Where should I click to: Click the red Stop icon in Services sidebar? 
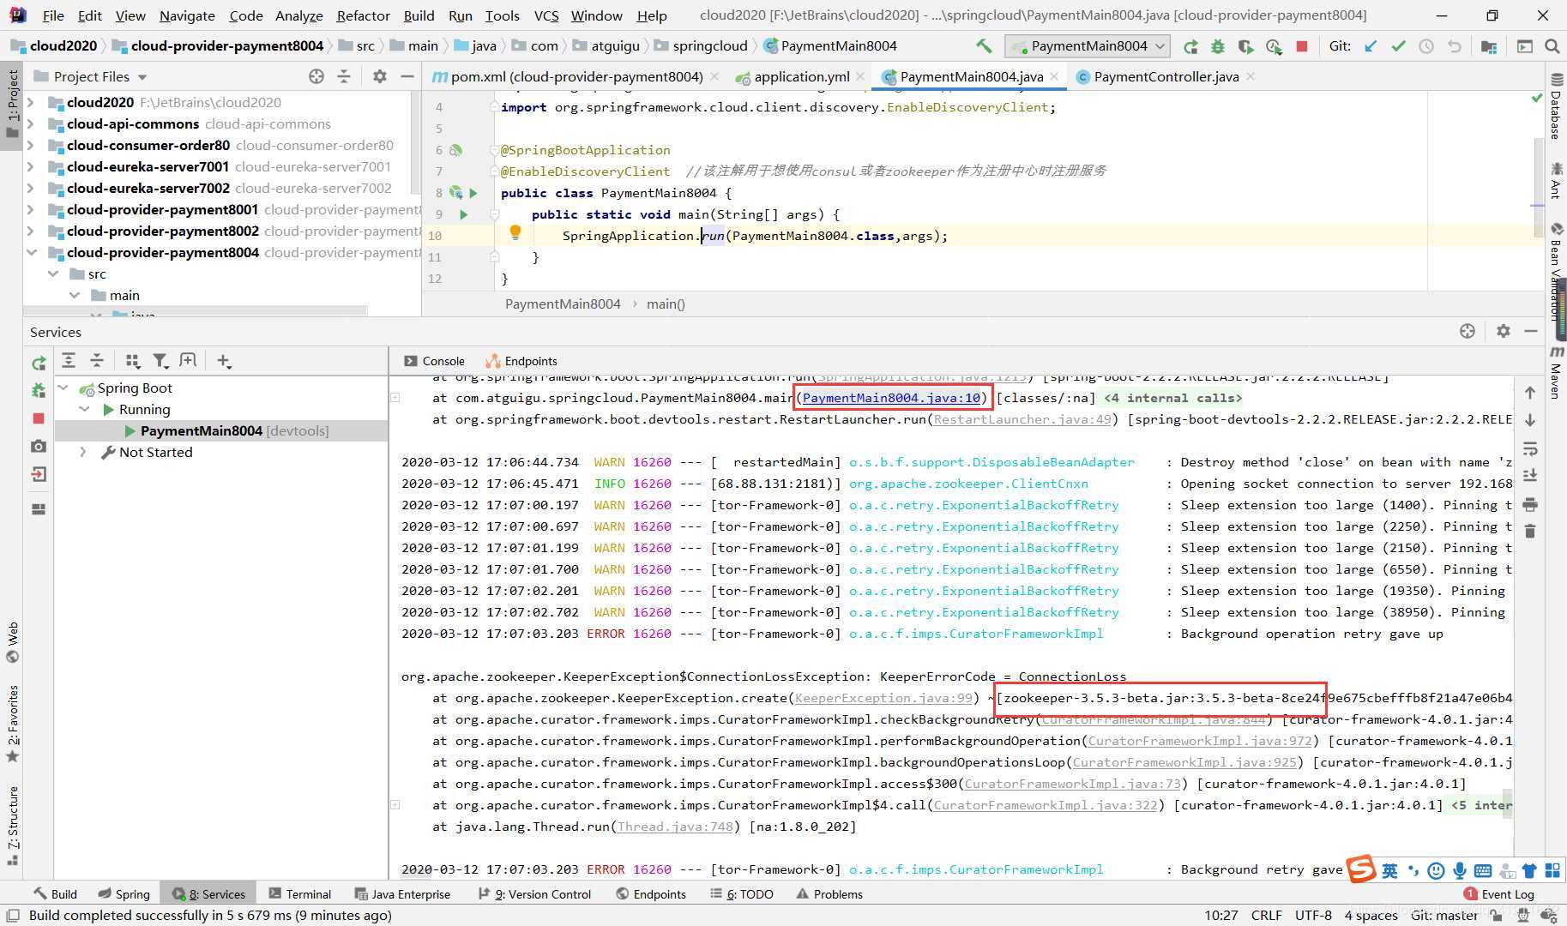(39, 418)
